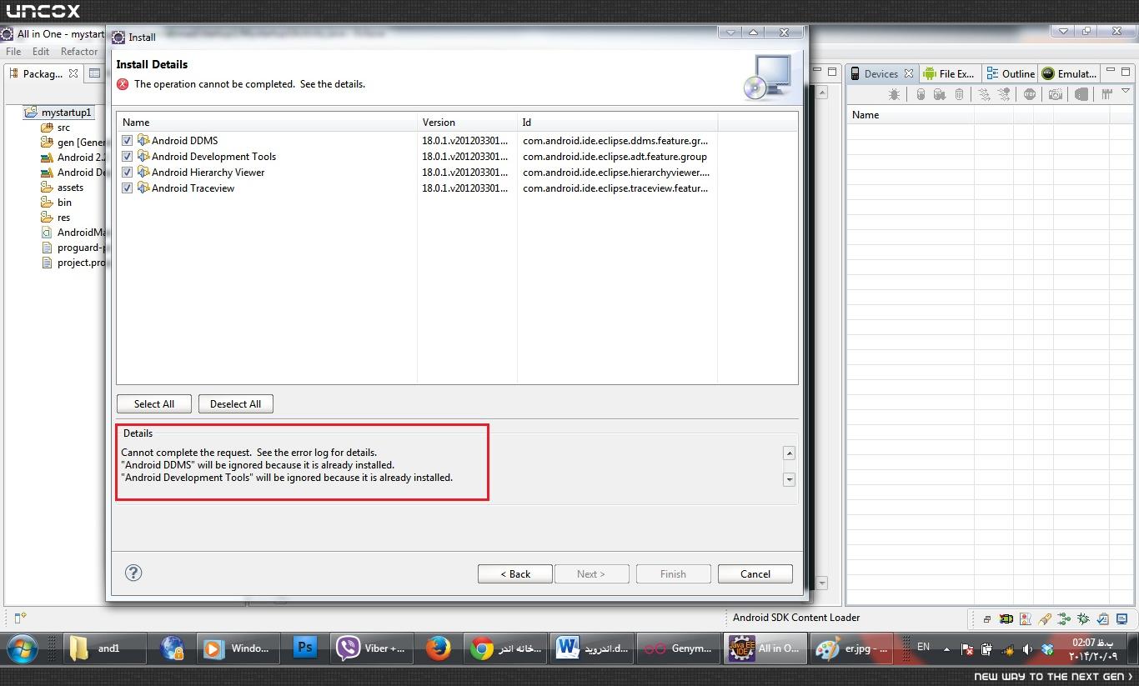Click the Deselect All button
This screenshot has height=686, width=1139.
tap(235, 404)
